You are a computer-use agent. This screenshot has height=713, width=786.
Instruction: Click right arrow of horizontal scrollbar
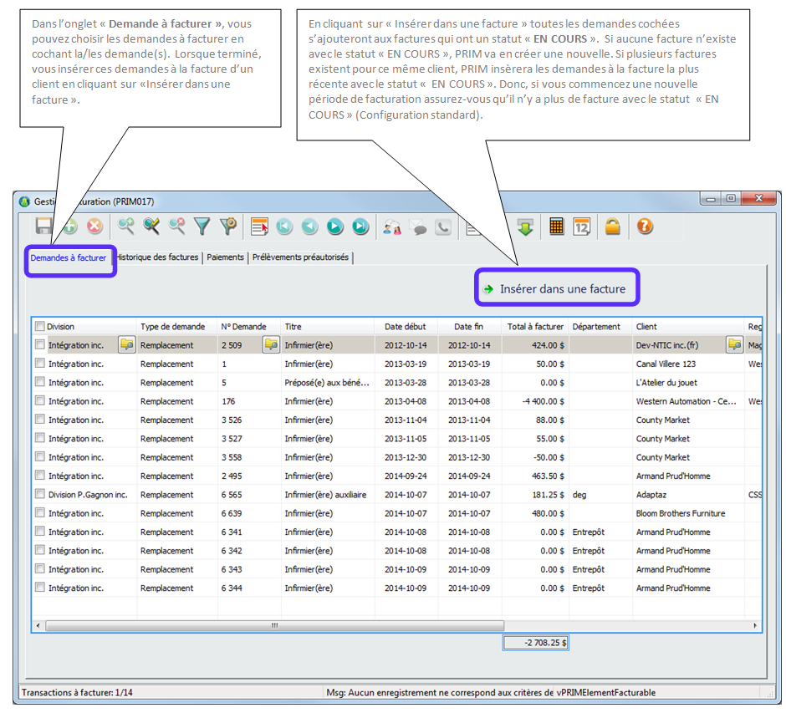point(755,625)
